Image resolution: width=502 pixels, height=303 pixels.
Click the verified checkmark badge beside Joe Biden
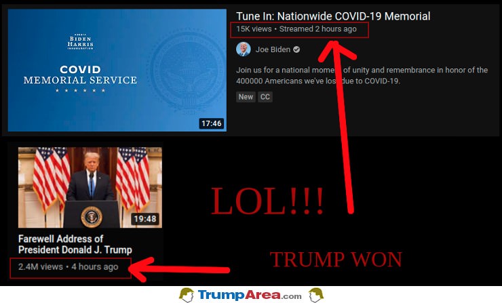[296, 49]
